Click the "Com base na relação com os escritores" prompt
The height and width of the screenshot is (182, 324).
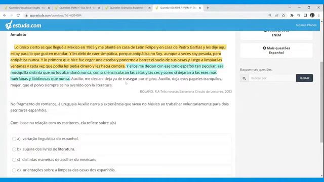pyautogui.click(x=63, y=123)
